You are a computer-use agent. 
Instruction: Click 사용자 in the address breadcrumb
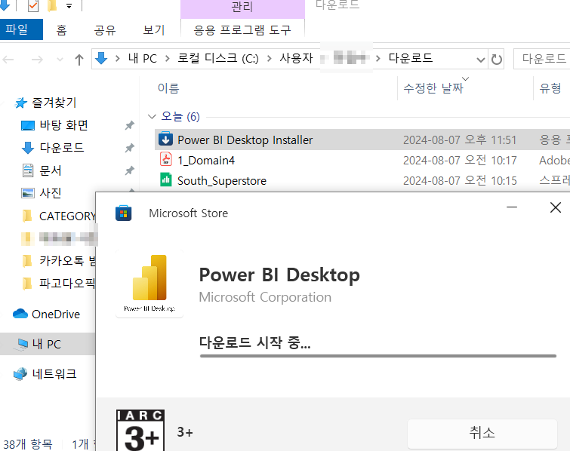296,59
